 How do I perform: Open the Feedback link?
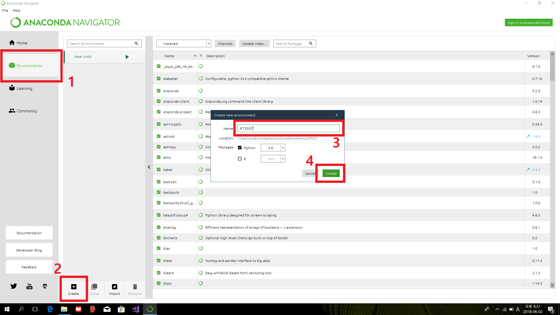click(29, 267)
